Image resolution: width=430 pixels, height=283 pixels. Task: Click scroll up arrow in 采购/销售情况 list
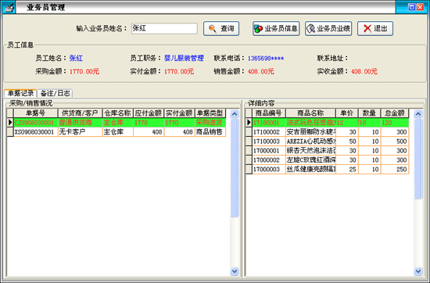[235, 113]
